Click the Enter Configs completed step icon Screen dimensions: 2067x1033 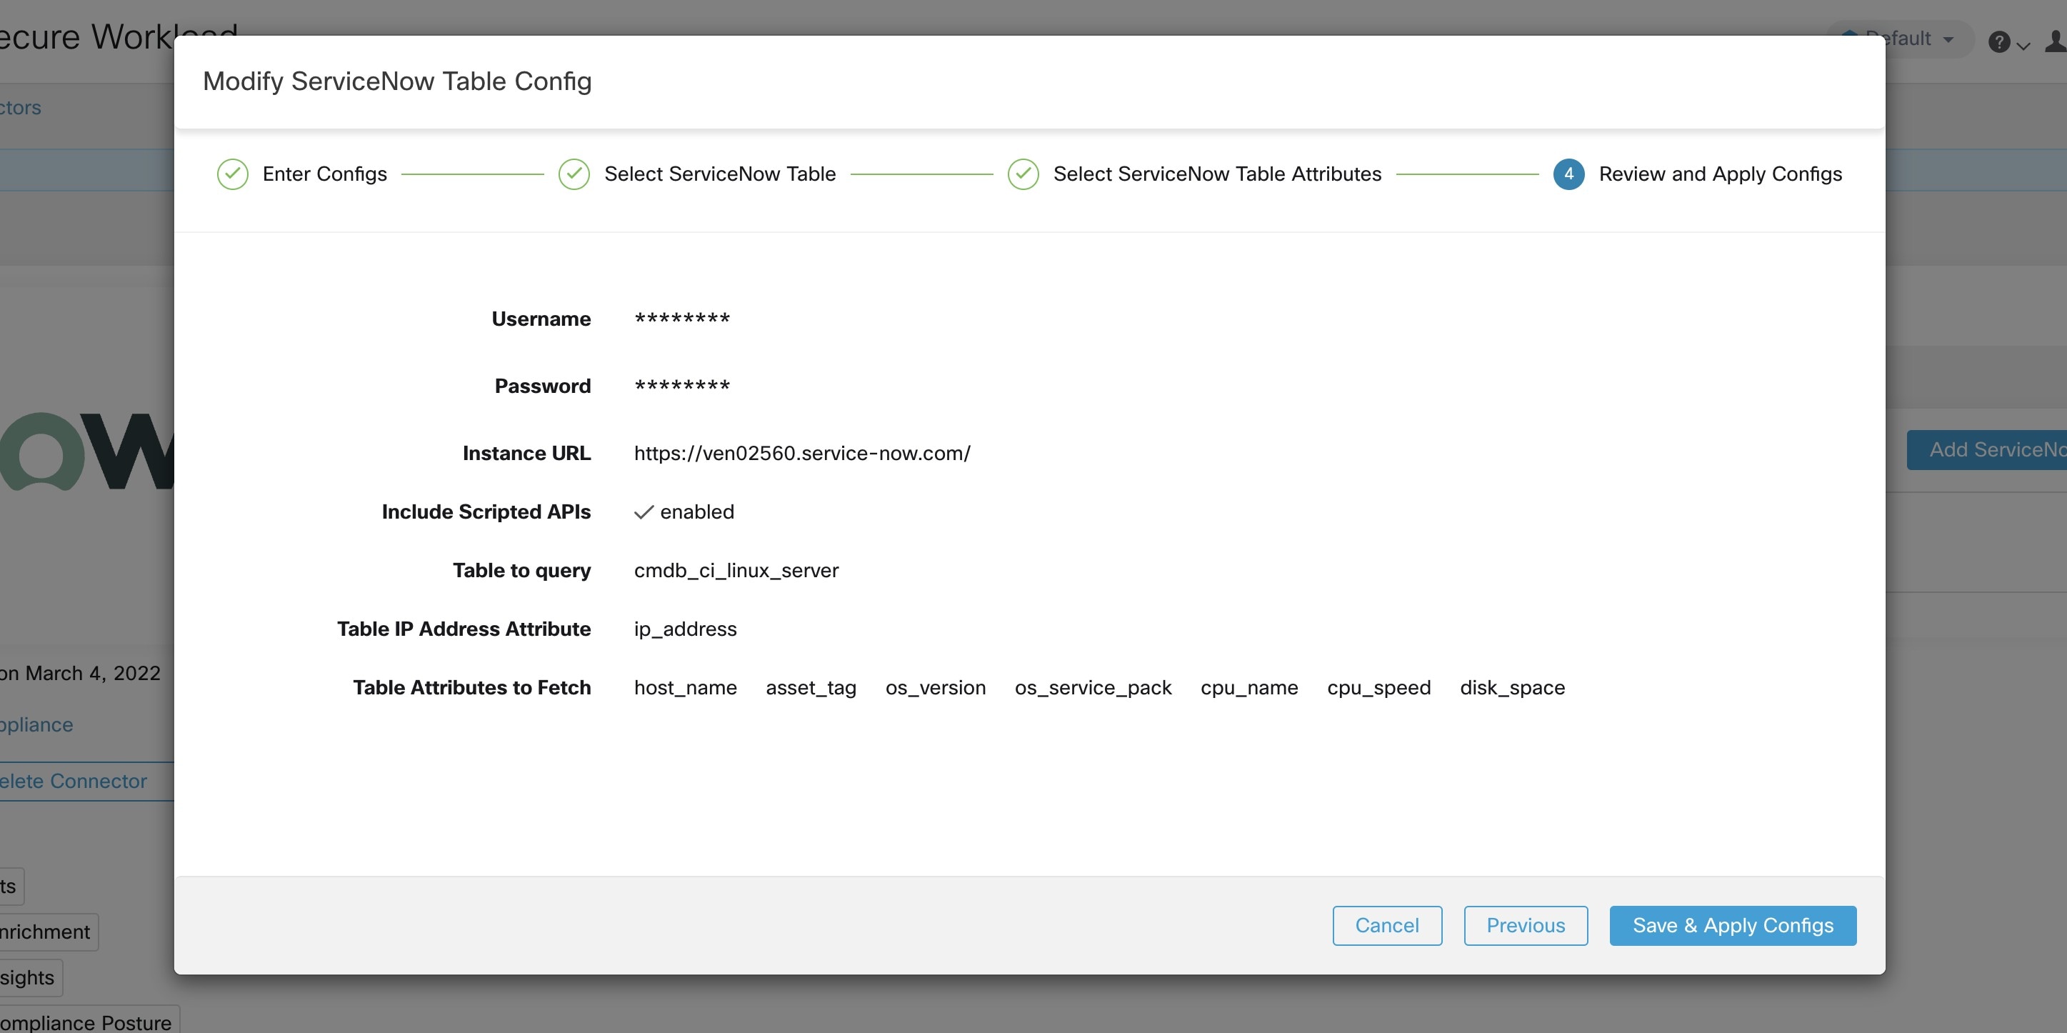pyautogui.click(x=232, y=174)
